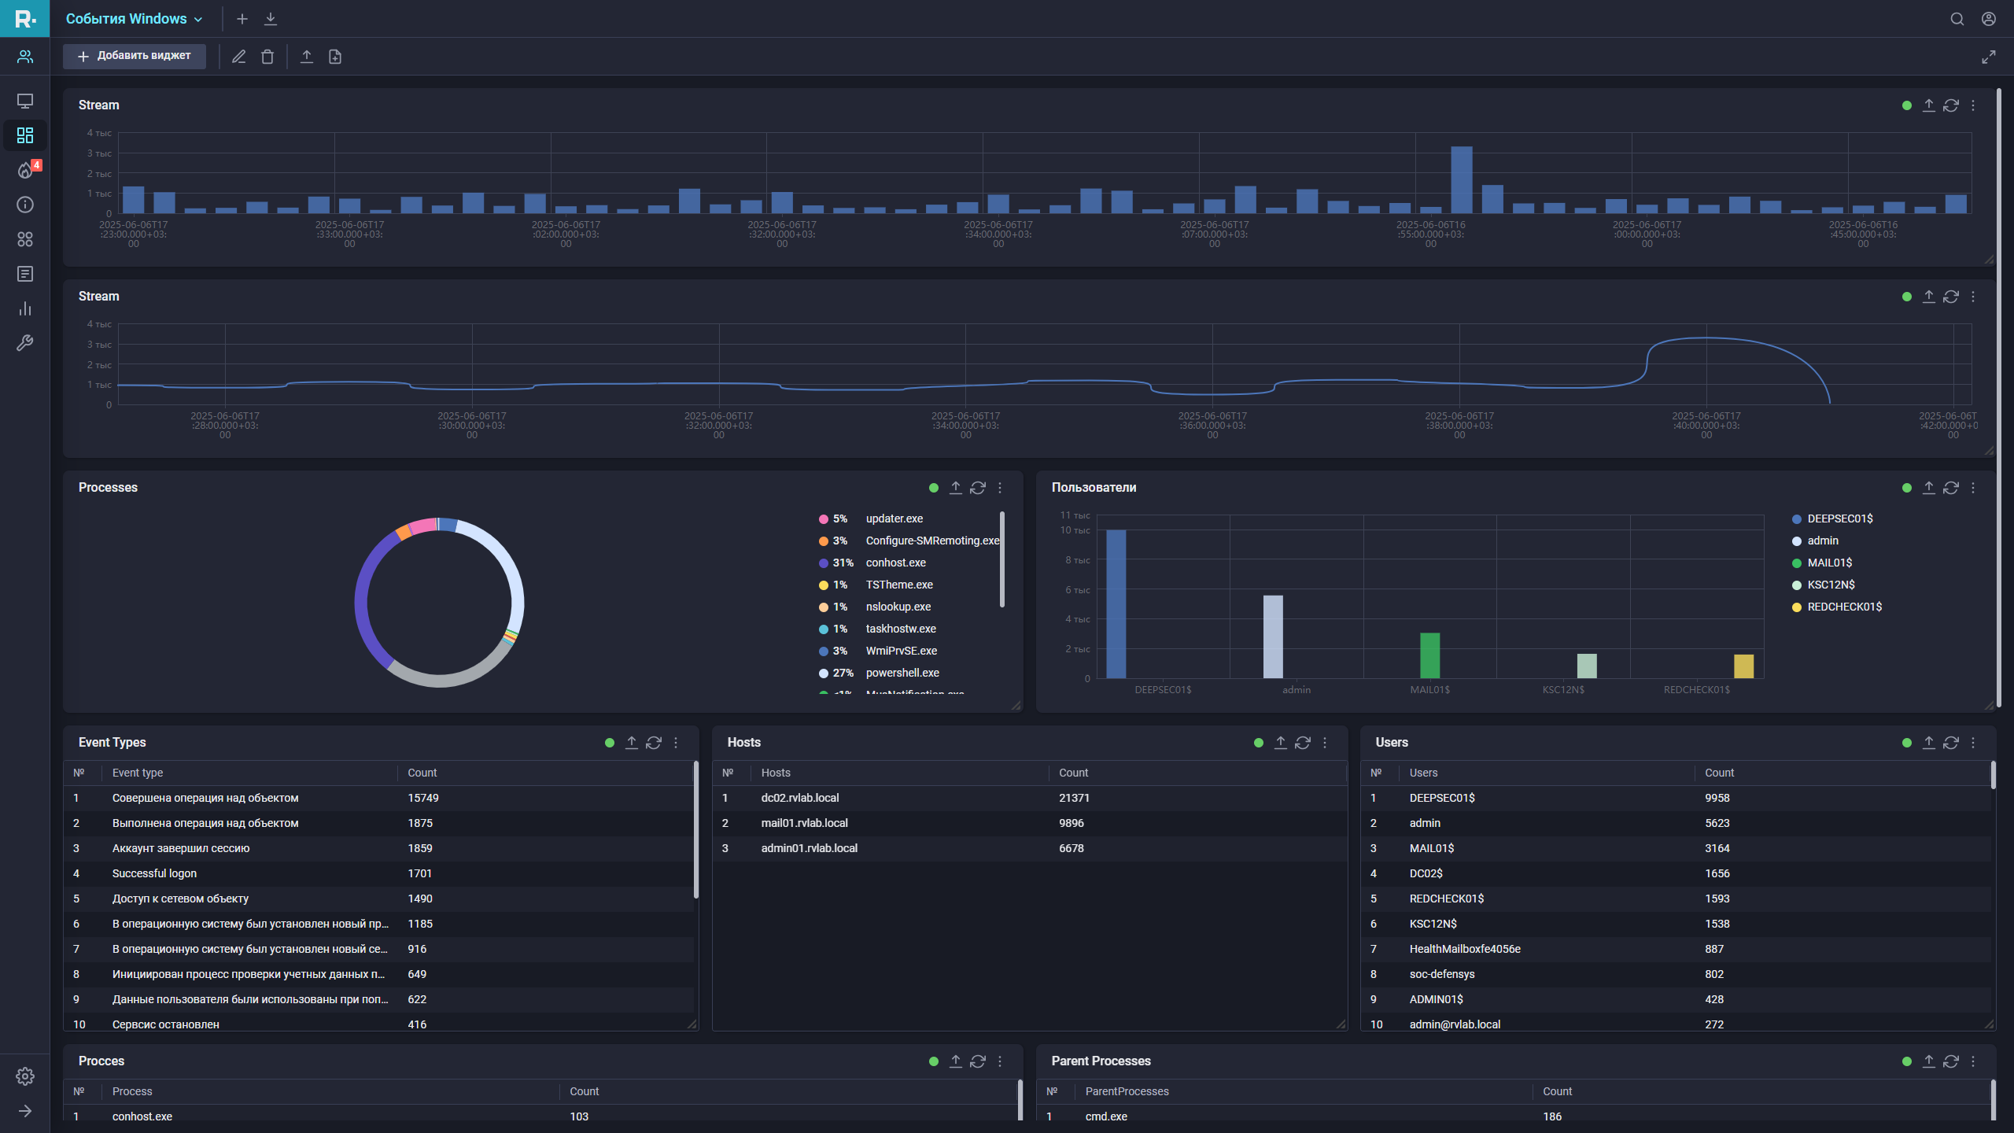Click the dashboards grid icon in sidebar

[25, 135]
